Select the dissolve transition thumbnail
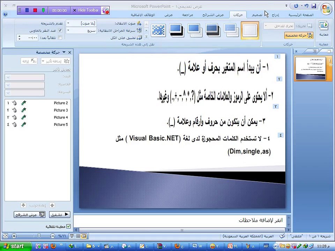Image resolution: width=335 pixels, height=251 pixels. pyautogui.click(x=158, y=30)
